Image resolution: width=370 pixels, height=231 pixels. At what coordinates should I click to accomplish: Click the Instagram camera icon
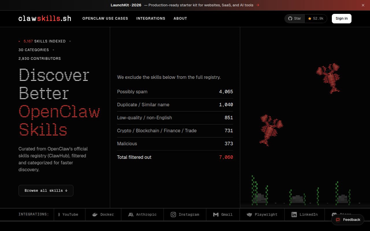(x=173, y=215)
